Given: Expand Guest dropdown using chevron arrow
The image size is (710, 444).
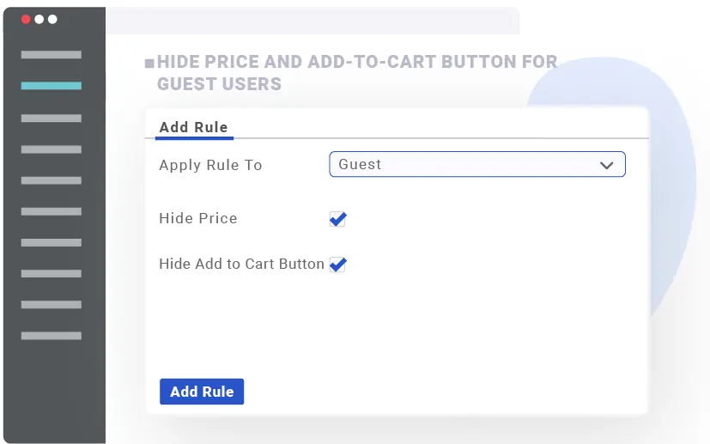Looking at the screenshot, I should click(x=607, y=165).
